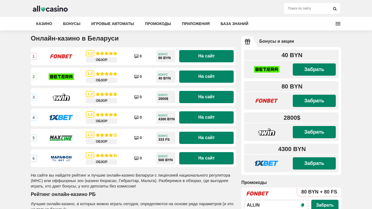Click the all casino site logo
Viewport: 372px width, 209px height.
[x=50, y=9]
